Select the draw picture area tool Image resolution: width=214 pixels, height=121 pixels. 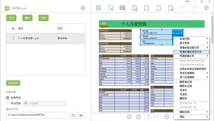(123, 8)
